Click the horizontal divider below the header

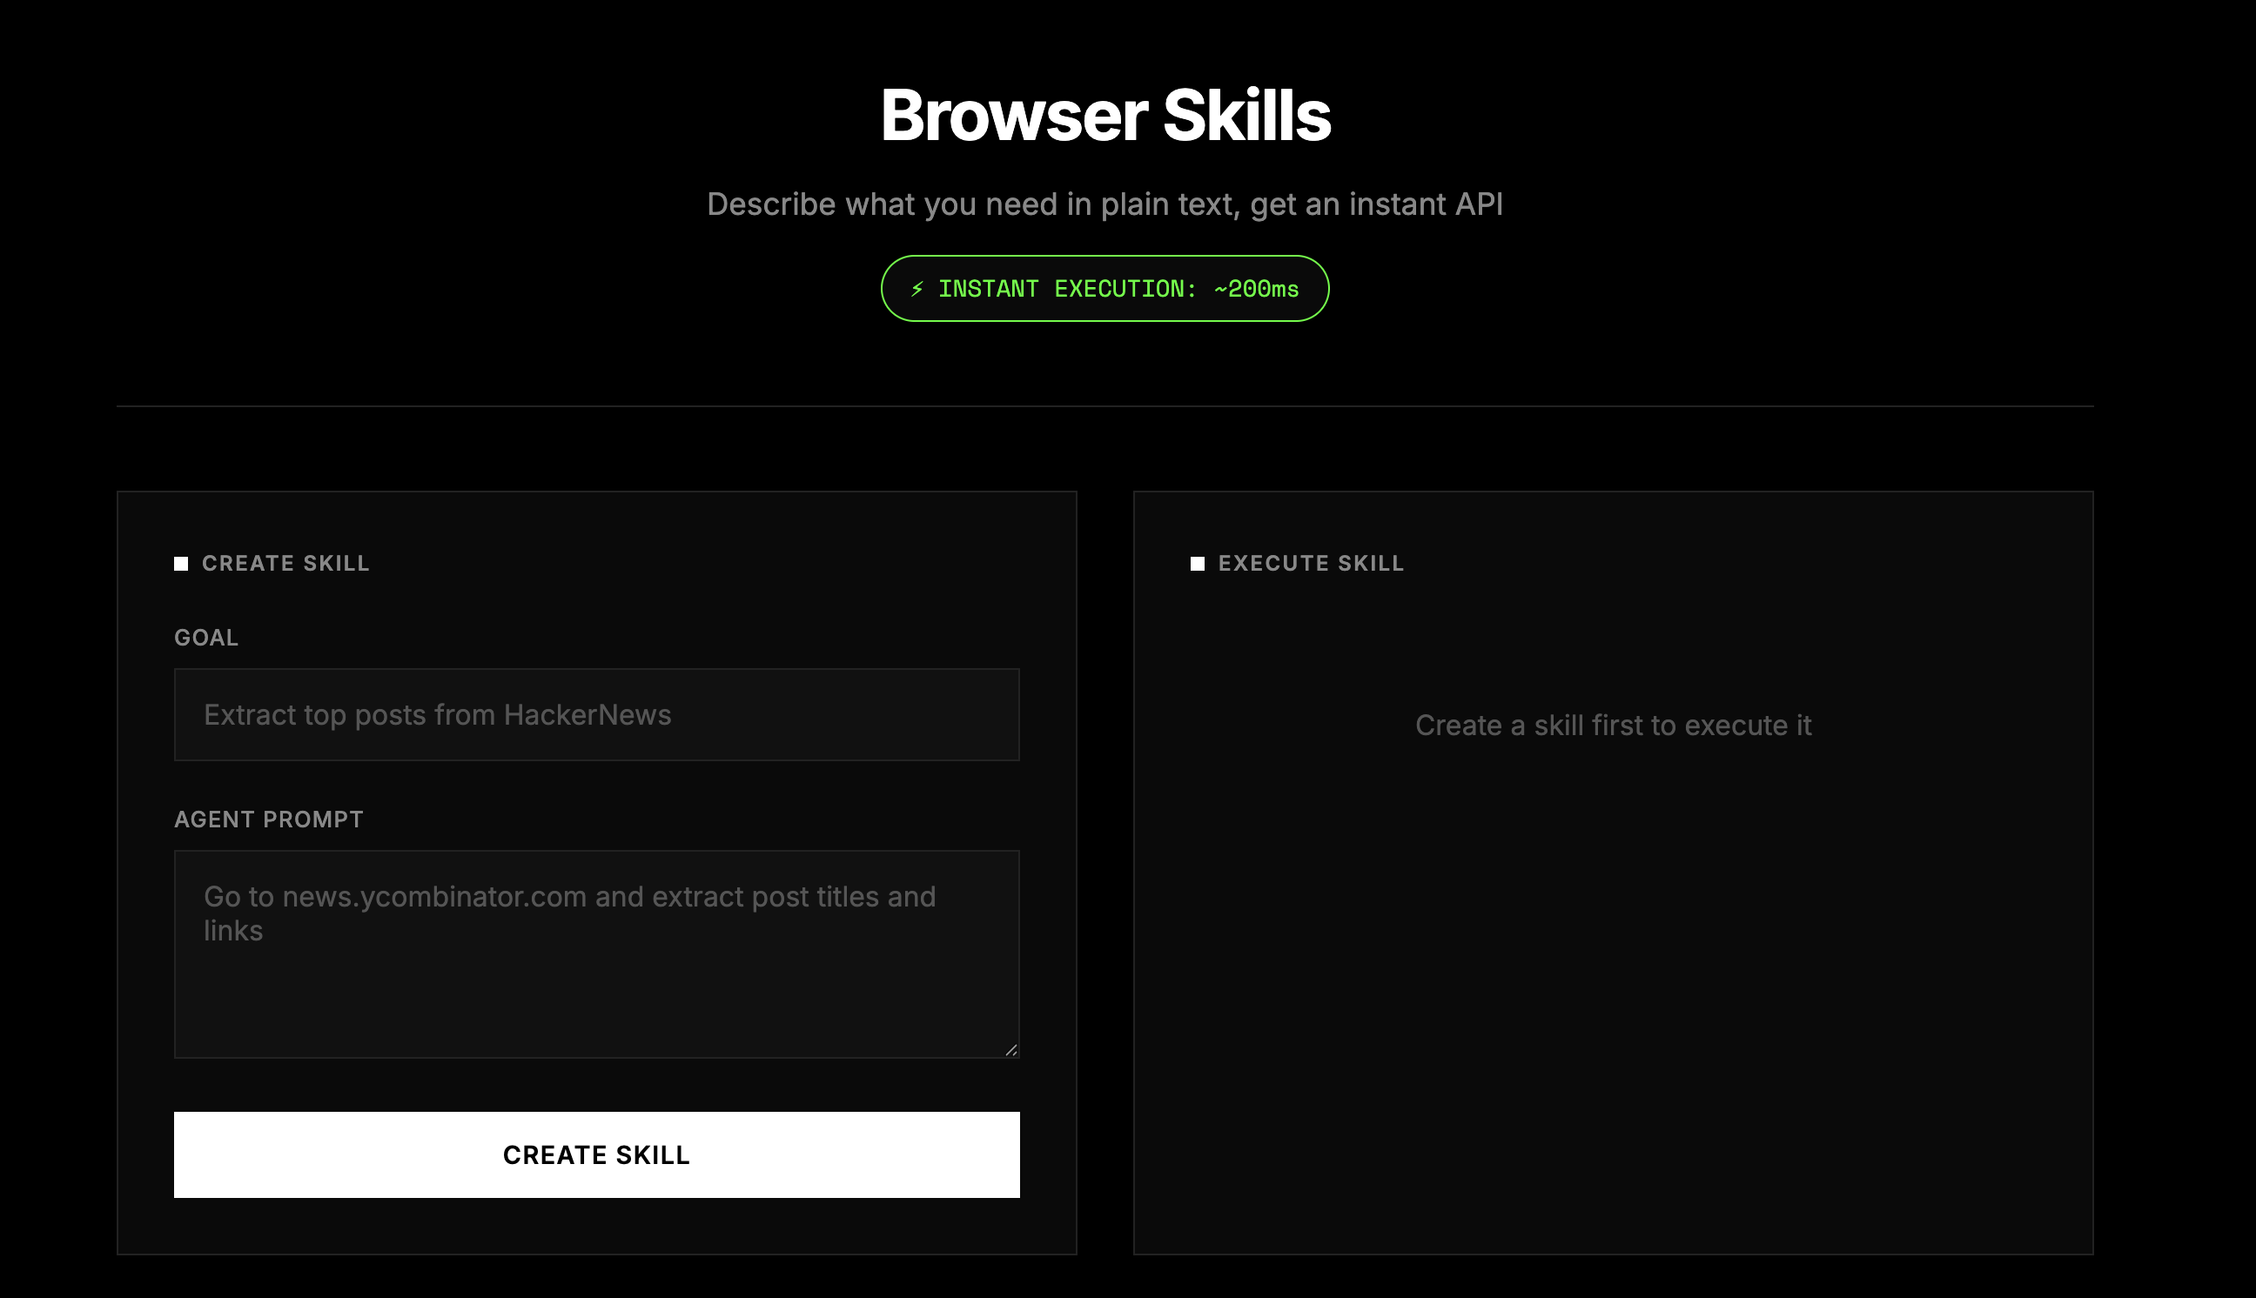tap(1104, 406)
